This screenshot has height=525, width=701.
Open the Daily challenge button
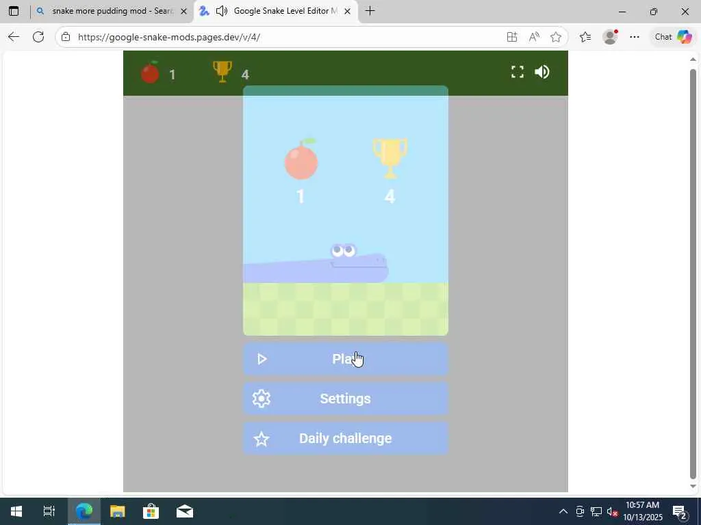click(x=345, y=438)
